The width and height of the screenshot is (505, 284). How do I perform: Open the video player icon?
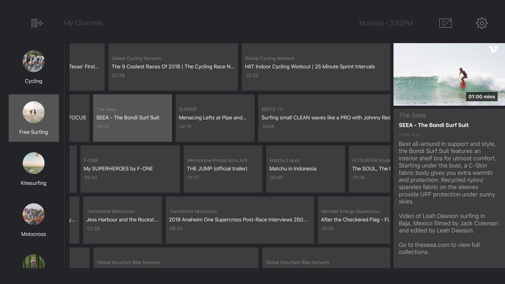click(445, 23)
